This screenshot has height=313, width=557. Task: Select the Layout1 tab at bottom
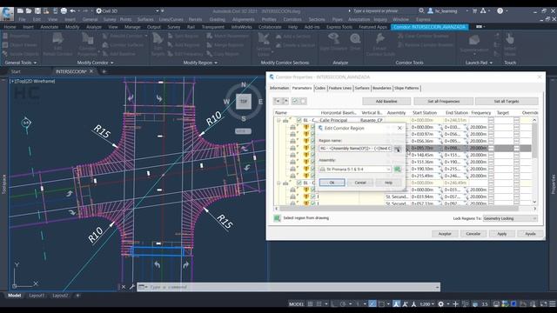[37, 296]
